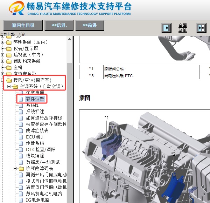Click folder icon beside 仪表/显示屏

click(9, 49)
